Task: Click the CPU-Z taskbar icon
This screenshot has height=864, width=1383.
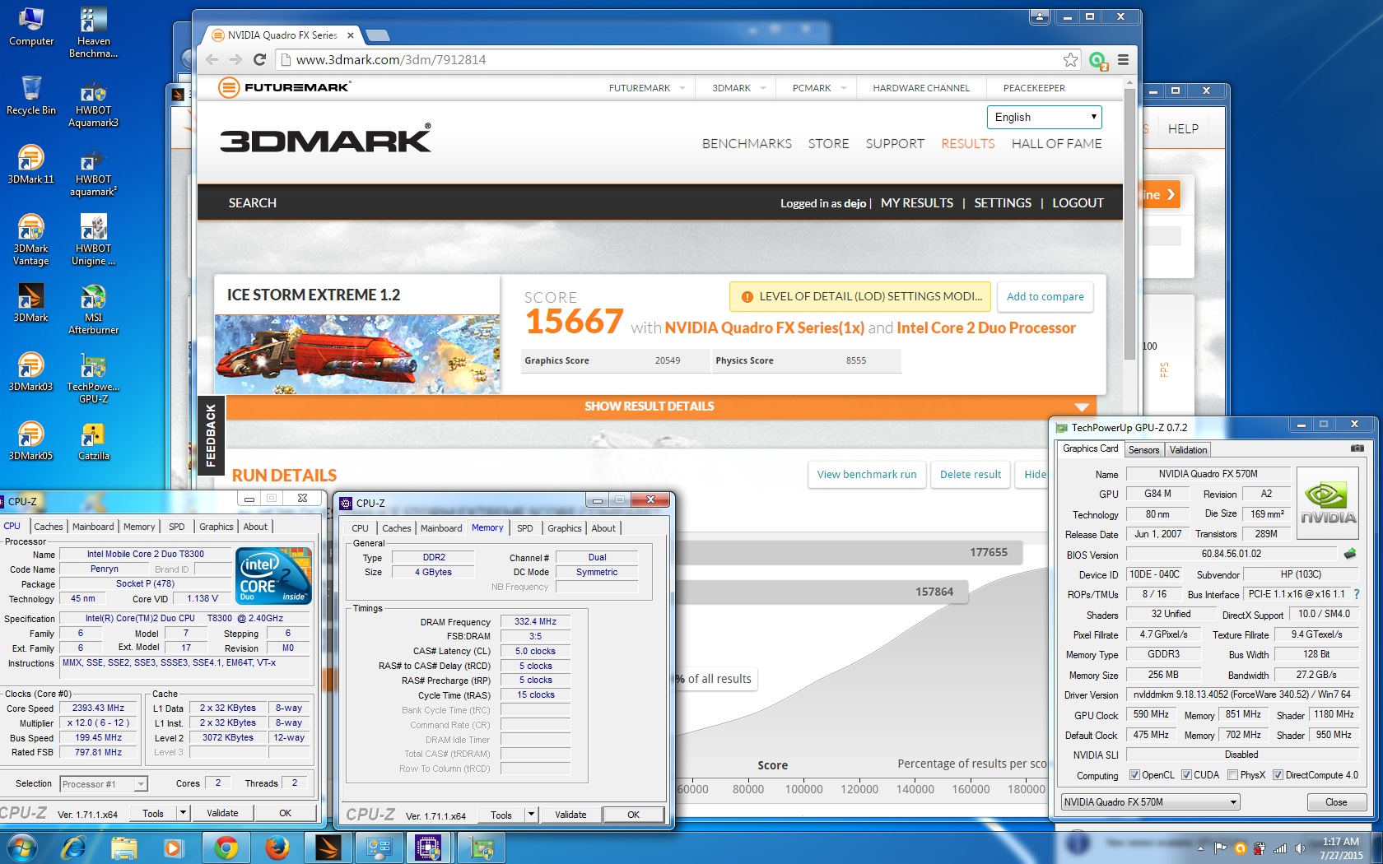Action: point(429,847)
